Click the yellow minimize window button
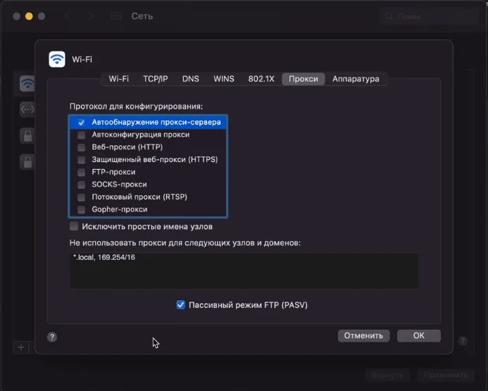 pos(29,16)
